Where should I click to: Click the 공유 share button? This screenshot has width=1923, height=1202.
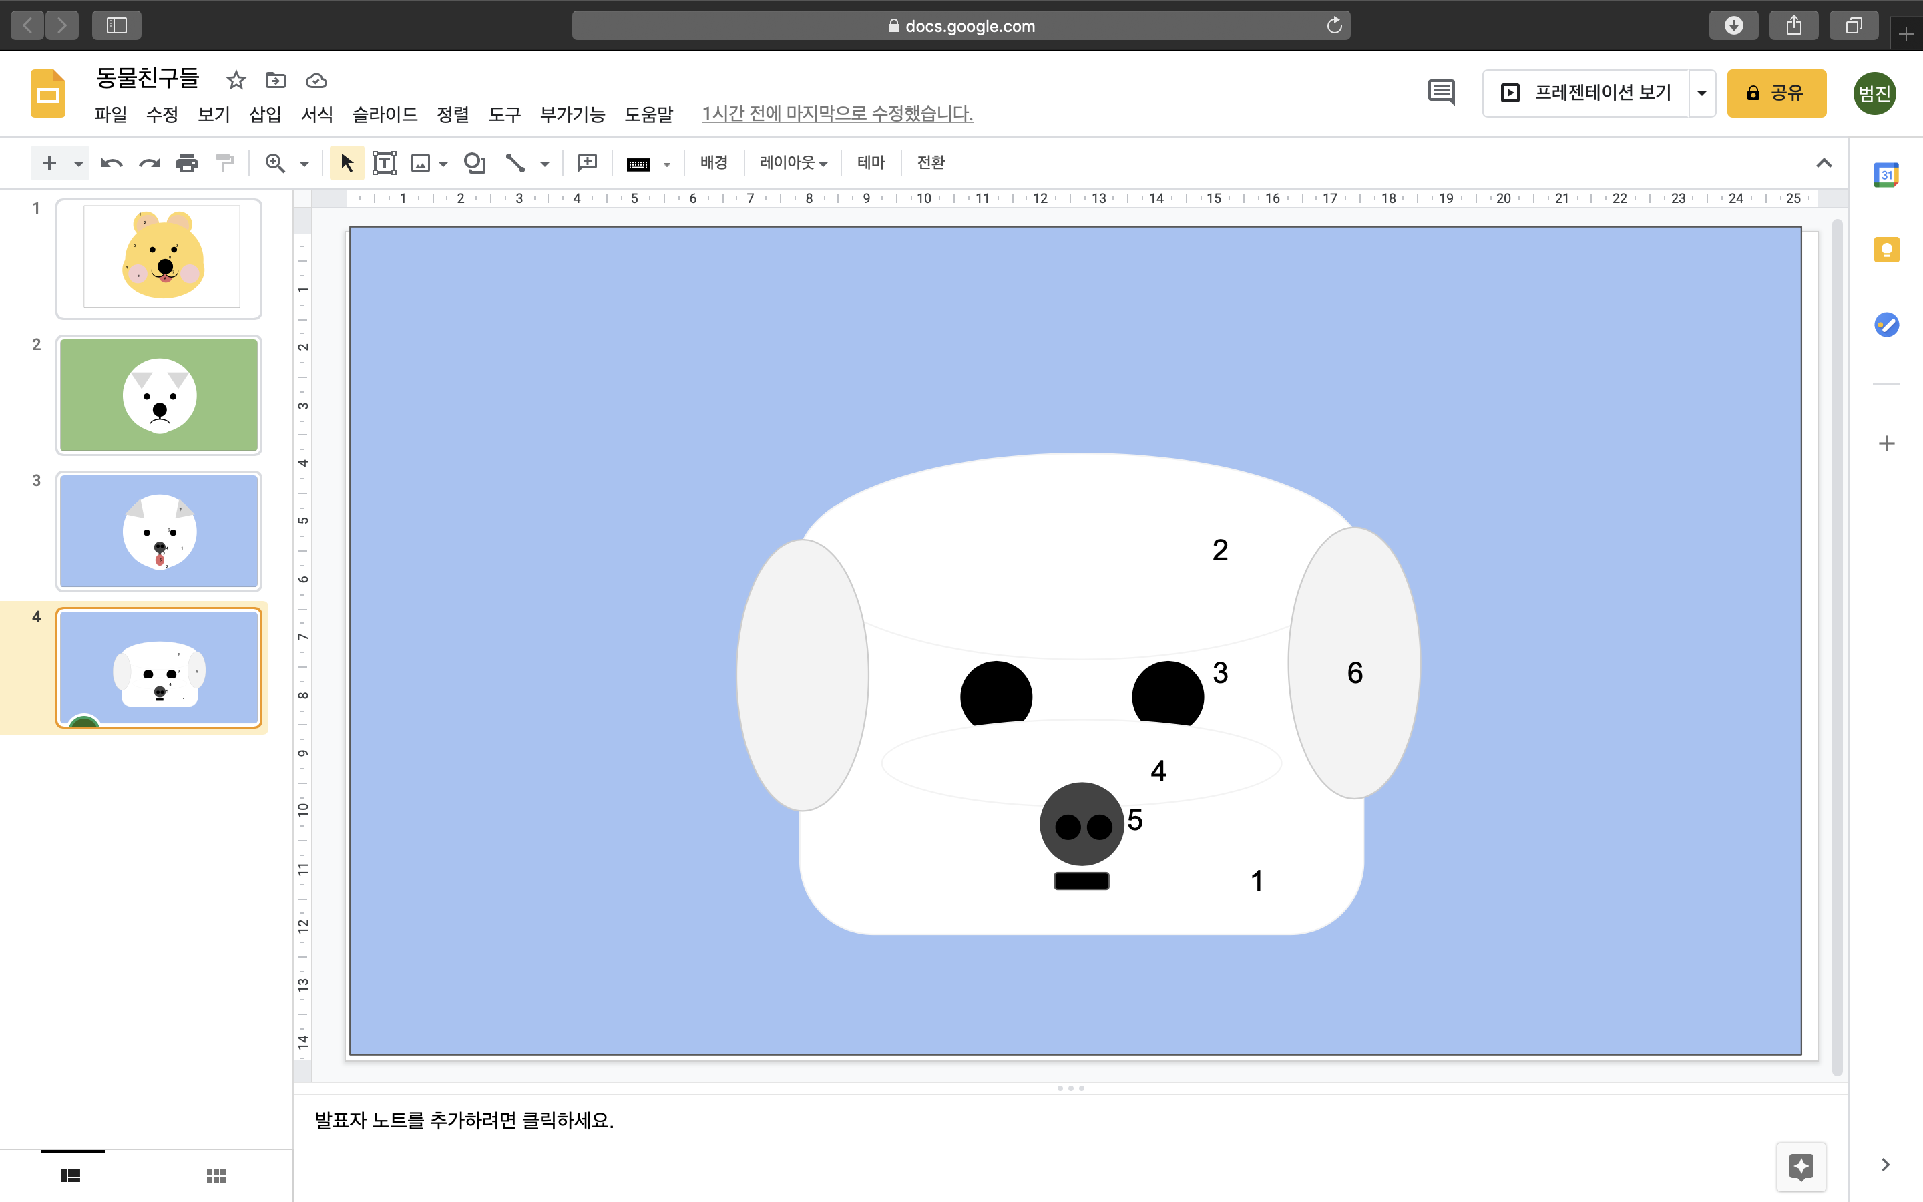coord(1776,93)
